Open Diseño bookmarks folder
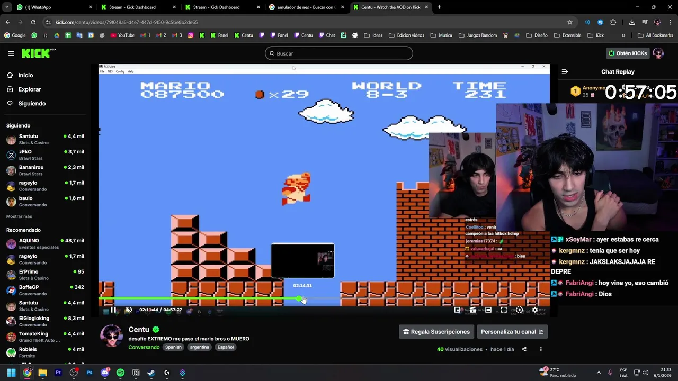This screenshot has width=678, height=381. 537,35
